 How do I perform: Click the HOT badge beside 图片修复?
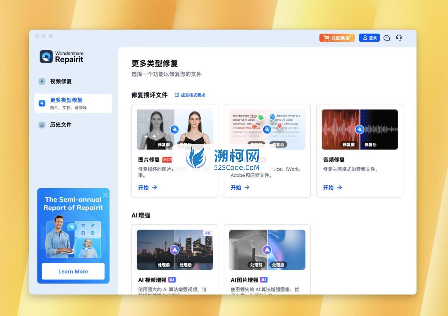[167, 160]
